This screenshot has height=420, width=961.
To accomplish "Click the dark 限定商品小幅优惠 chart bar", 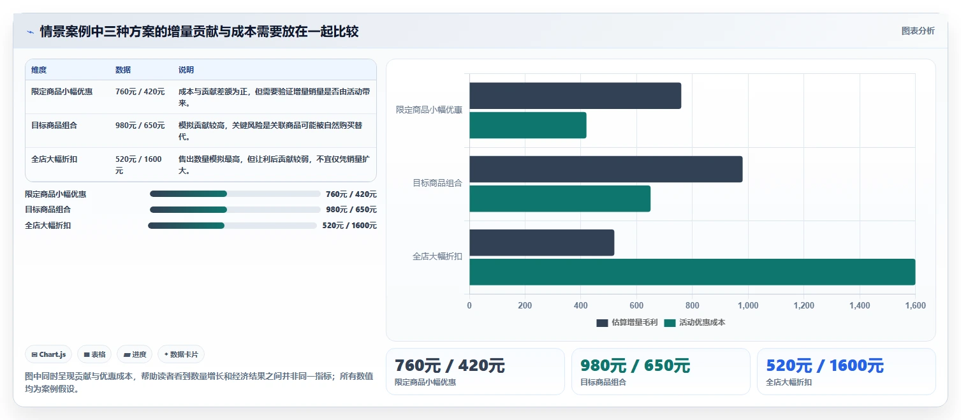I will [x=575, y=96].
